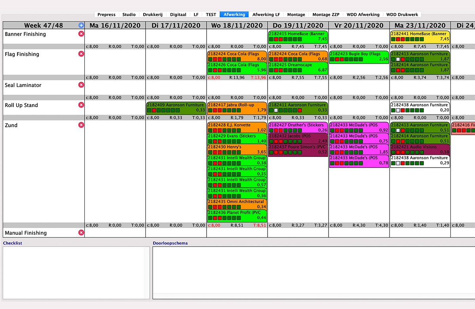Switch to the Studio tab
The width and height of the screenshot is (475, 309).
129,15
